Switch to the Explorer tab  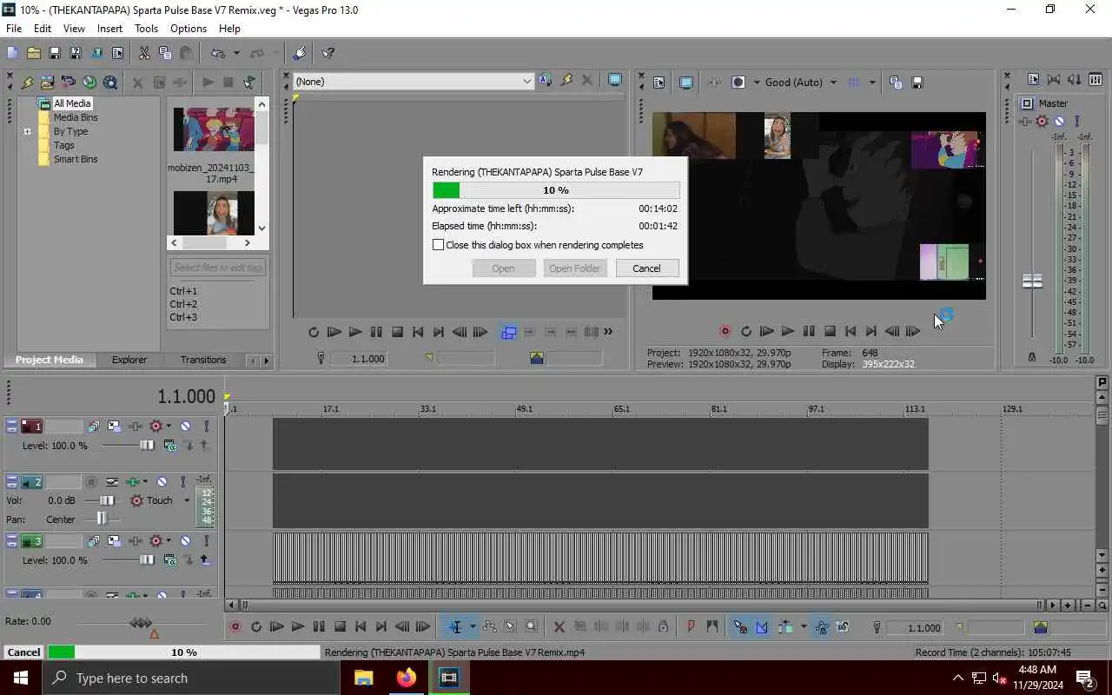pos(129,360)
